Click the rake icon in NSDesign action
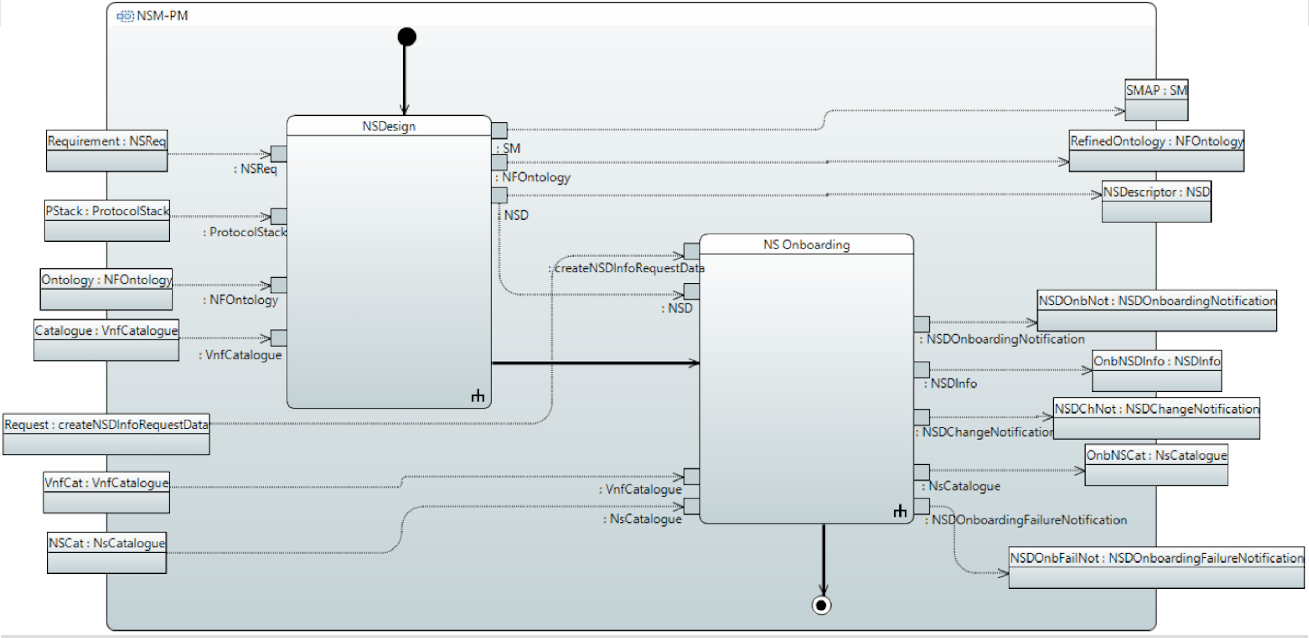The width and height of the screenshot is (1309, 638). coord(477,395)
